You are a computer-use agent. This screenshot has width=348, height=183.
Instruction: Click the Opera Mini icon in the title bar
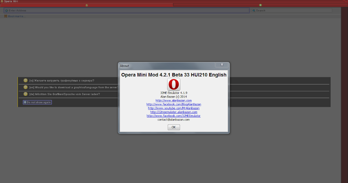(x=3, y=1)
